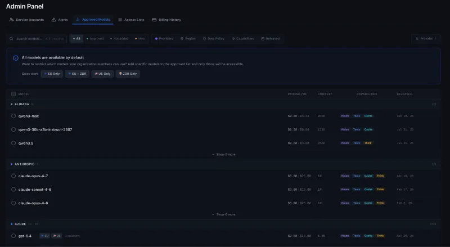Click the Released calendar icon
Viewport: 450px width, 247px height.
click(x=263, y=38)
